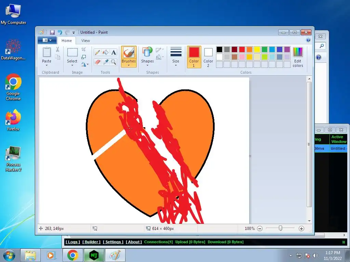The width and height of the screenshot is (350, 262).
Task: Select Color 1 button
Action: [194, 57]
